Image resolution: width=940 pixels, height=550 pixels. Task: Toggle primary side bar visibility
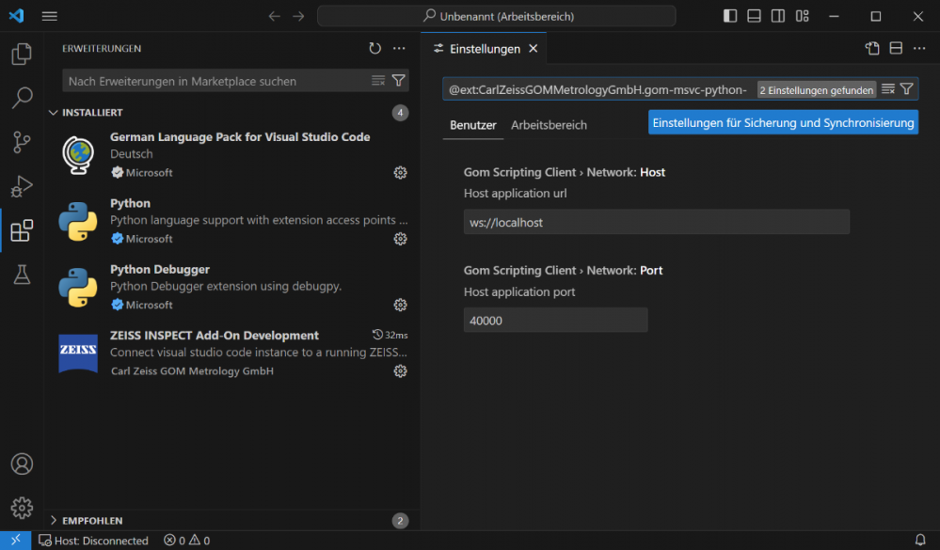tap(730, 16)
